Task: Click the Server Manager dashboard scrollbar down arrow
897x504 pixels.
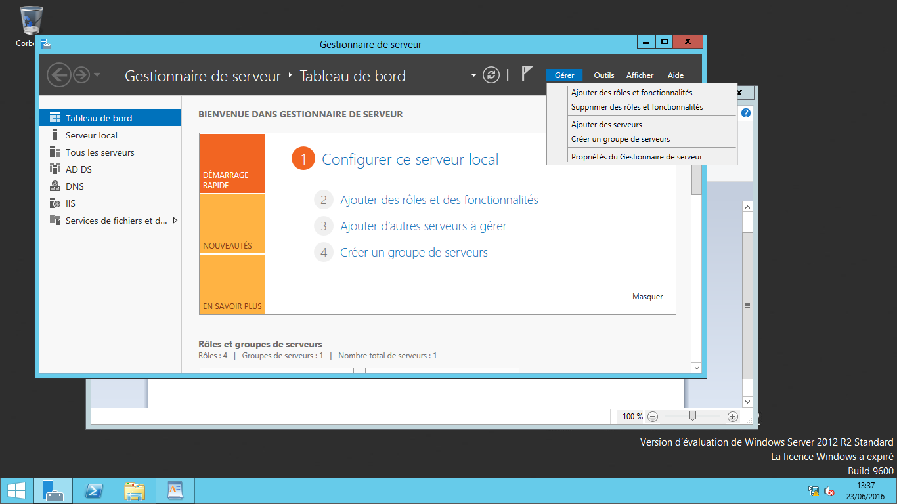Action: (x=696, y=368)
